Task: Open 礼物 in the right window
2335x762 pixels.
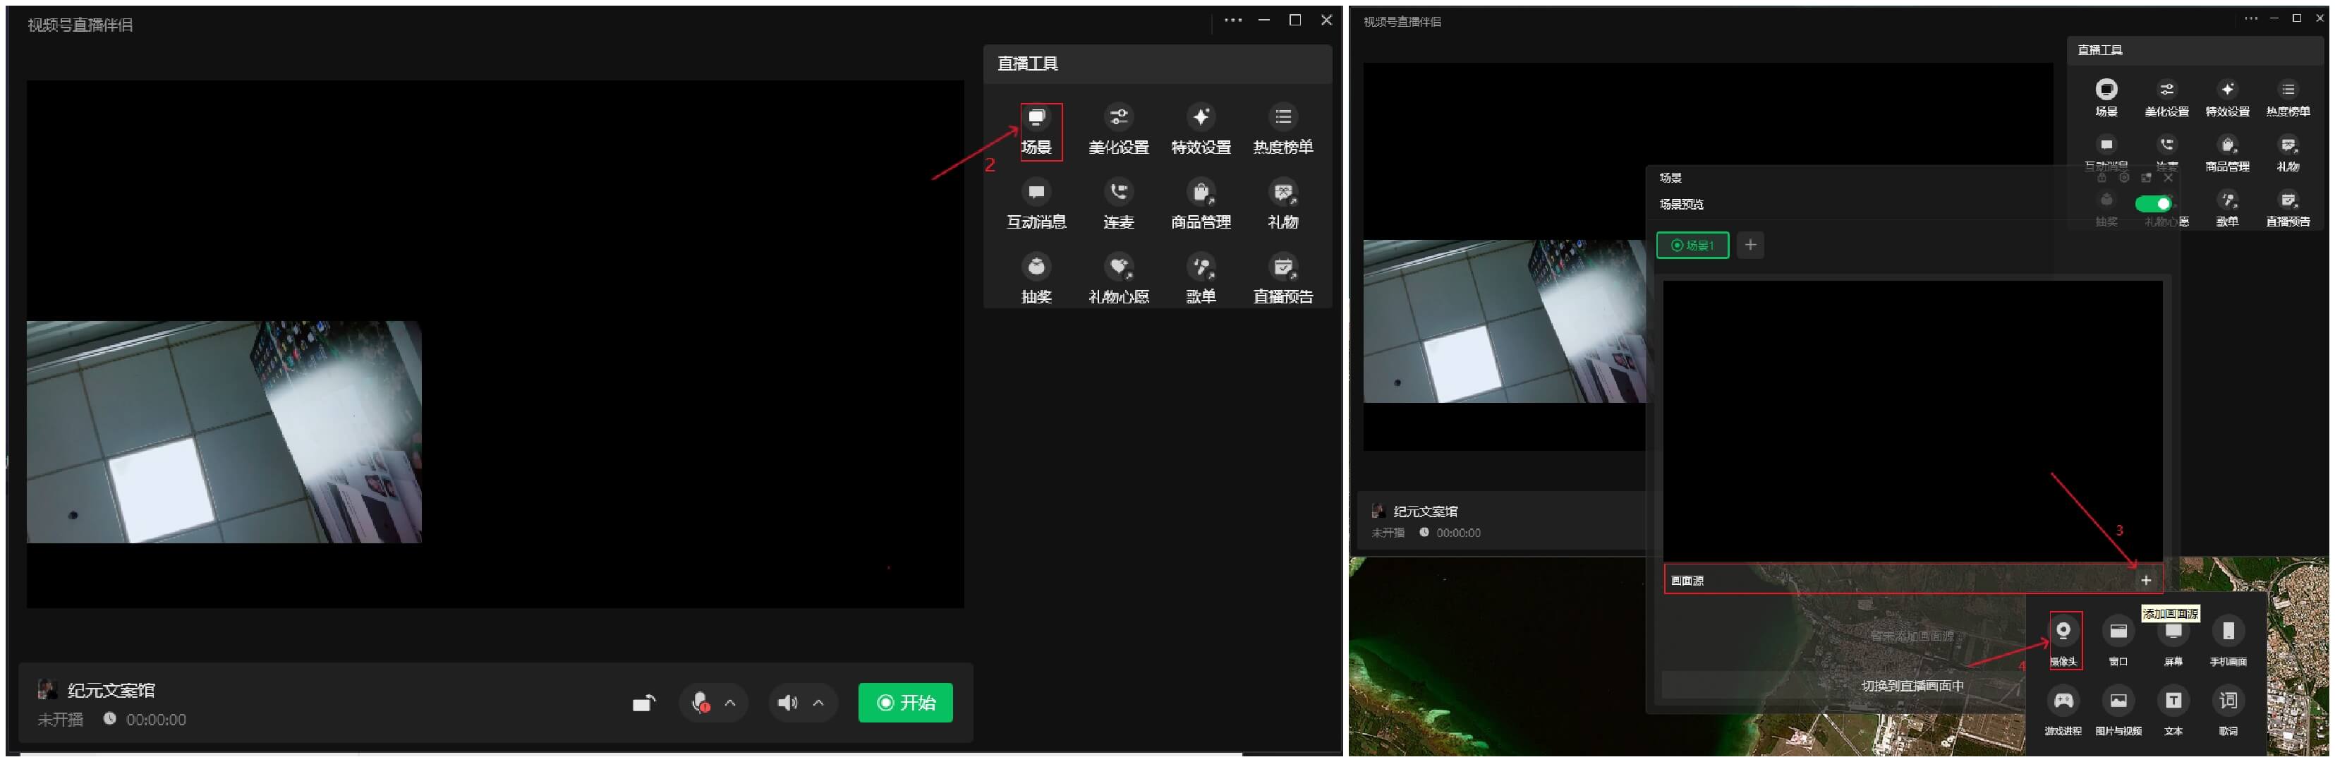Action: (x=2288, y=153)
